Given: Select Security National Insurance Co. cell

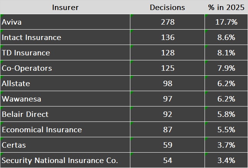Looking at the screenshot, I should tap(65, 160).
